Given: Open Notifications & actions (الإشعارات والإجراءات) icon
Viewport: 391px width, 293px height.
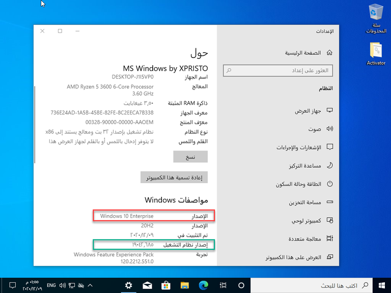Looking at the screenshot, I should pyautogui.click(x=330, y=147).
